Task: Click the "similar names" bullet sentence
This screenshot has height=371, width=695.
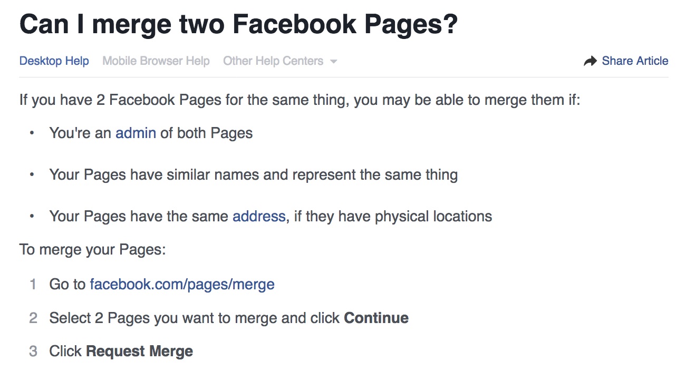Action: click(x=254, y=175)
